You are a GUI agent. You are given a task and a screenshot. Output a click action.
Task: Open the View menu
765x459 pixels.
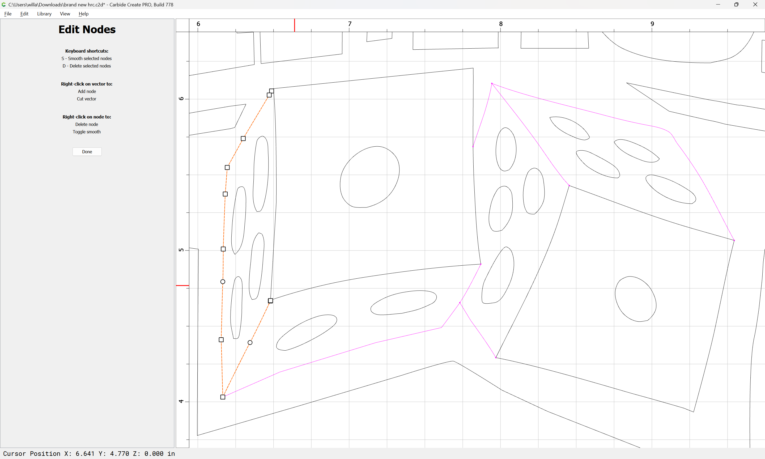[x=65, y=14]
